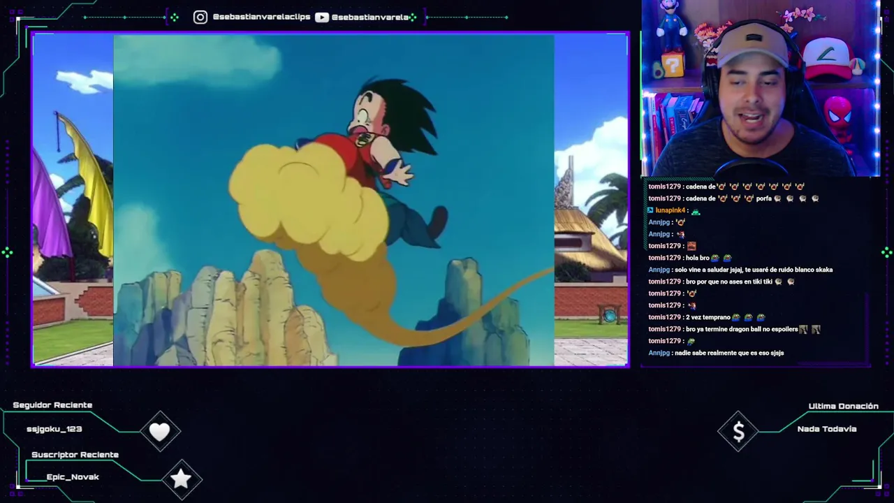Select the subscriber name Epic_Novak
This screenshot has height=503, width=894.
(x=73, y=476)
